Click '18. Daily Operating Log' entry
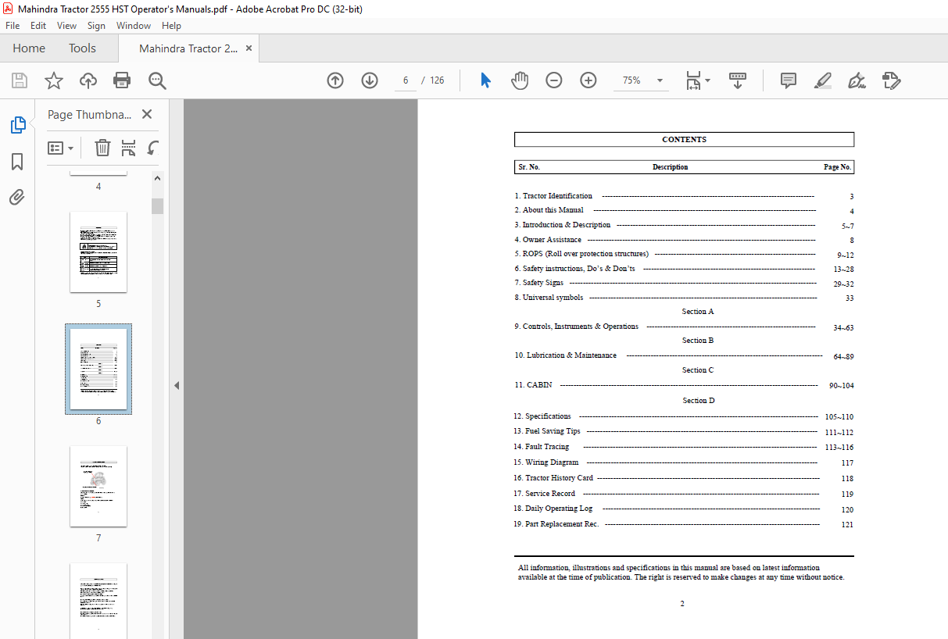This screenshot has height=639, width=948. click(x=553, y=509)
